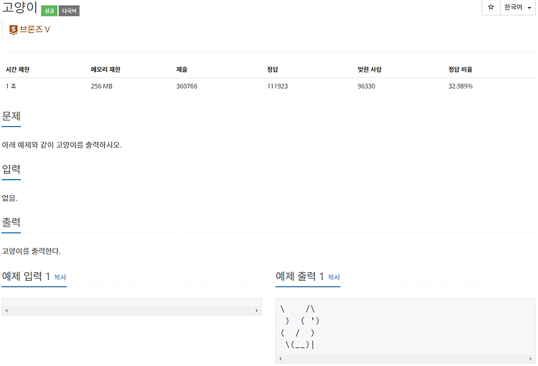Click the 360766 submissions value
538x366 pixels.
tap(187, 86)
